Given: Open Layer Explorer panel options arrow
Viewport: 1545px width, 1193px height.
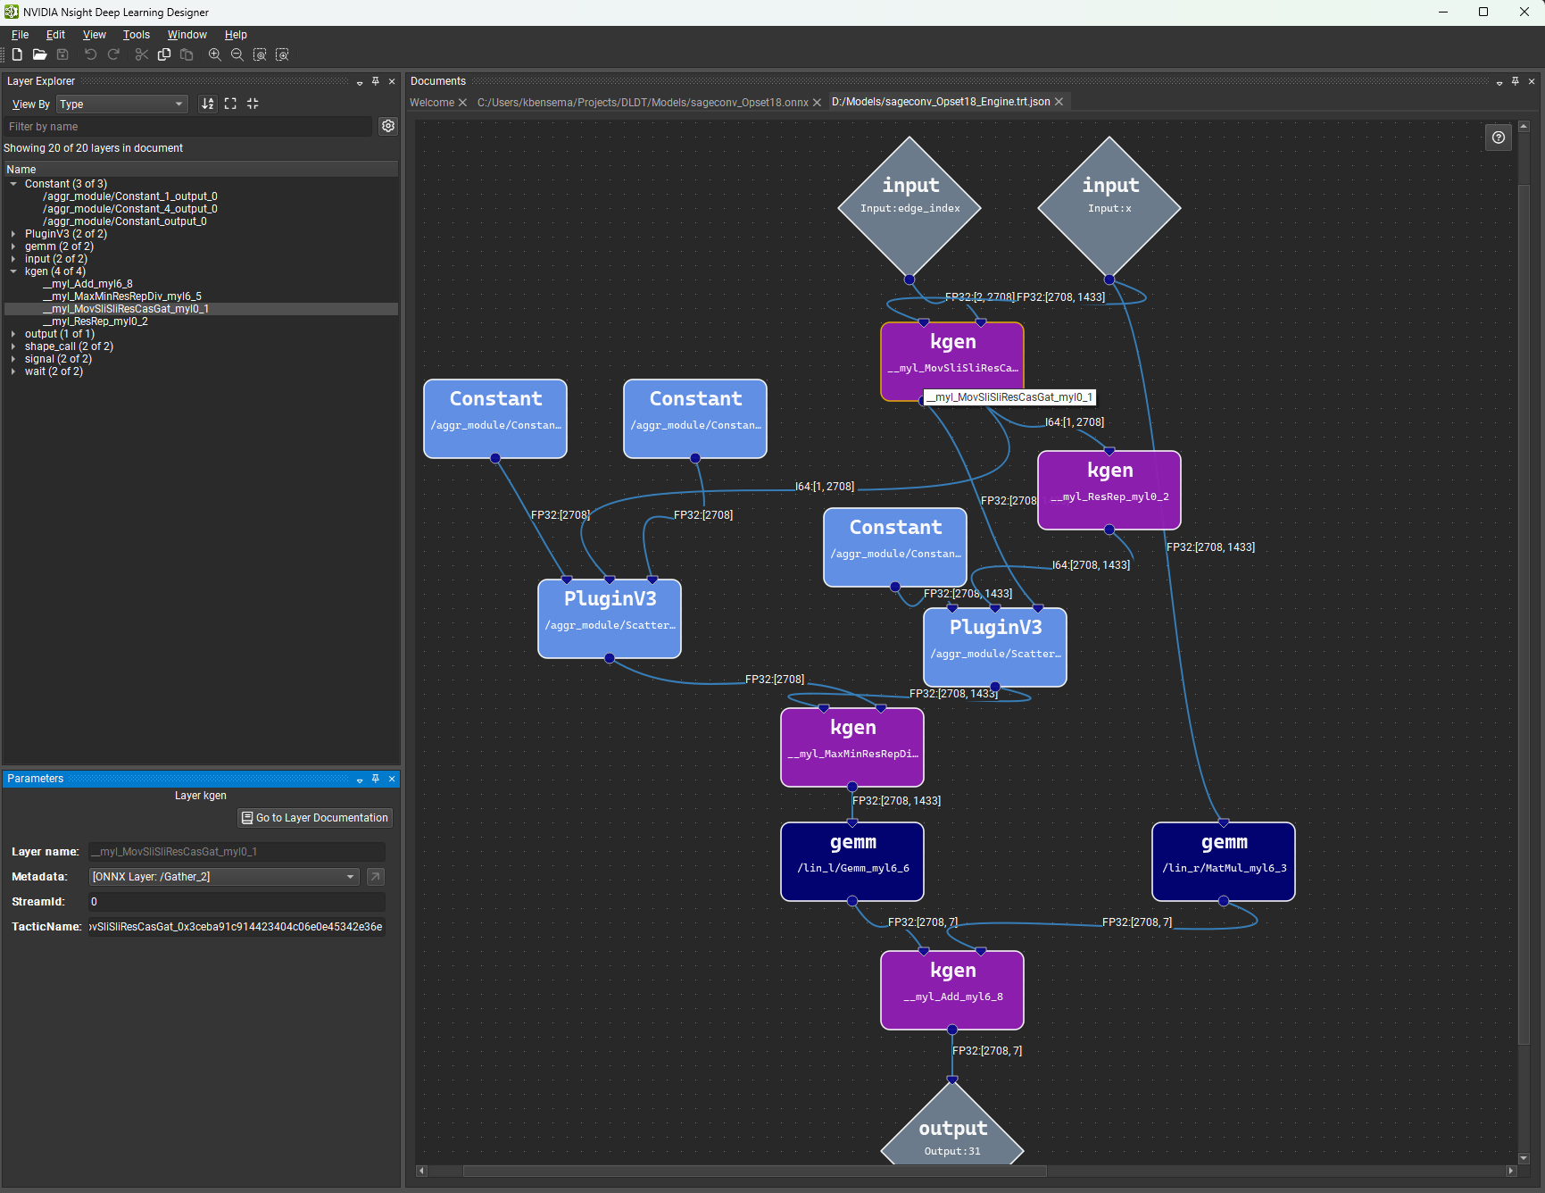Looking at the screenshot, I should [360, 82].
